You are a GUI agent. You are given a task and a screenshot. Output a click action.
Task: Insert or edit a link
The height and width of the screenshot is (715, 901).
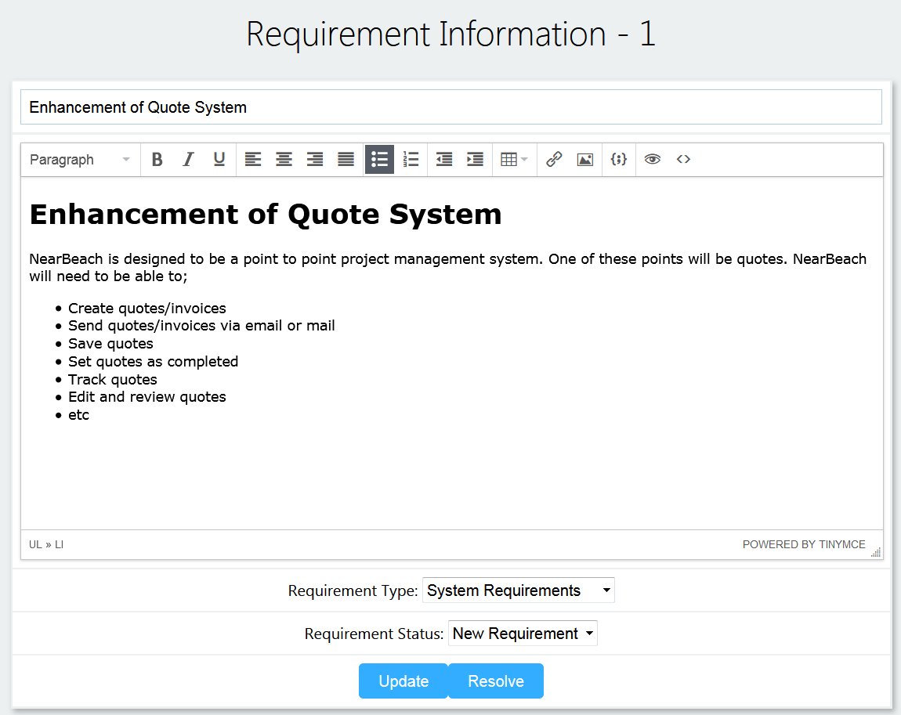click(554, 159)
